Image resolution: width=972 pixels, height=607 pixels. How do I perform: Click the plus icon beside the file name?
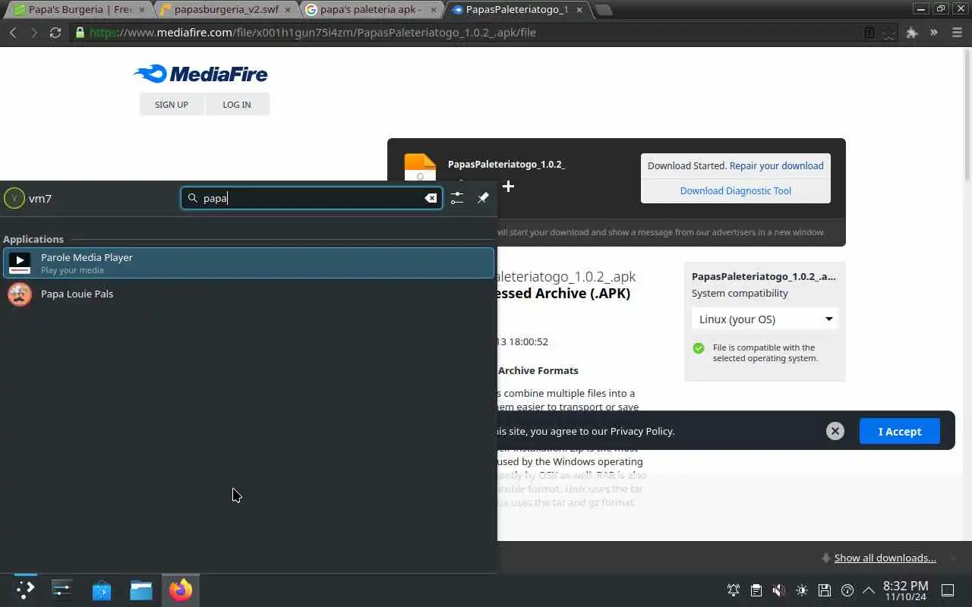click(x=508, y=186)
